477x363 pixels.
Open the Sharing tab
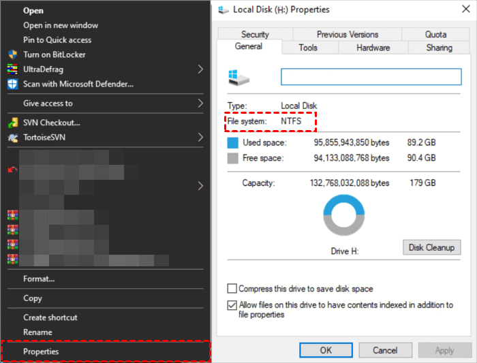click(439, 48)
